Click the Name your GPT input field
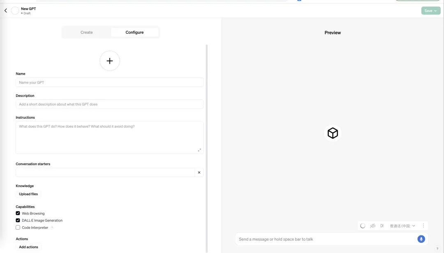444x253 pixels. click(110, 83)
